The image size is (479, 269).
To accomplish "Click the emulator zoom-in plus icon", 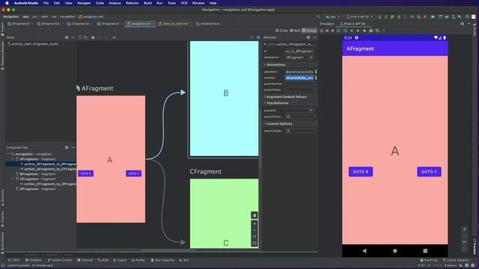I will point(464,229).
